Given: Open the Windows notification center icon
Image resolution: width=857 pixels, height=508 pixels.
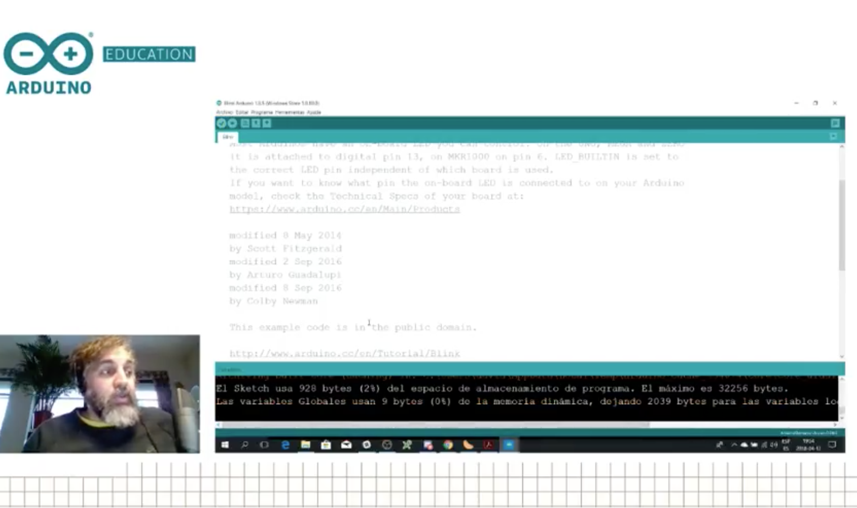Looking at the screenshot, I should (x=832, y=445).
